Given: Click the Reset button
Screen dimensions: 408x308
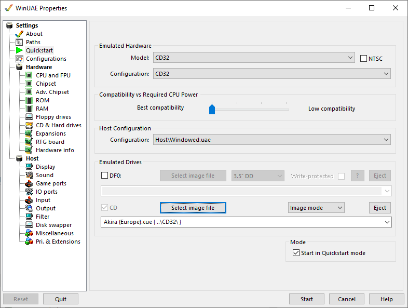Looking at the screenshot, I should [x=21, y=299].
